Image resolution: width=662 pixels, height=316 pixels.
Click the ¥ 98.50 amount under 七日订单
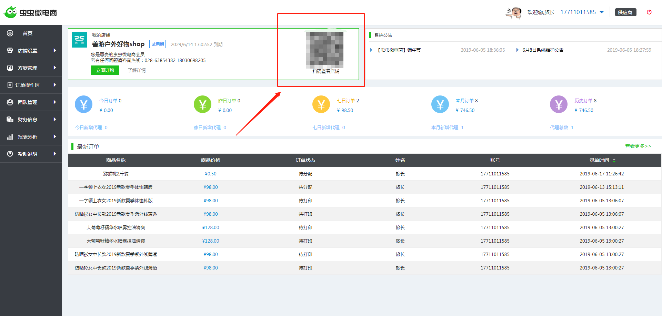click(x=345, y=110)
